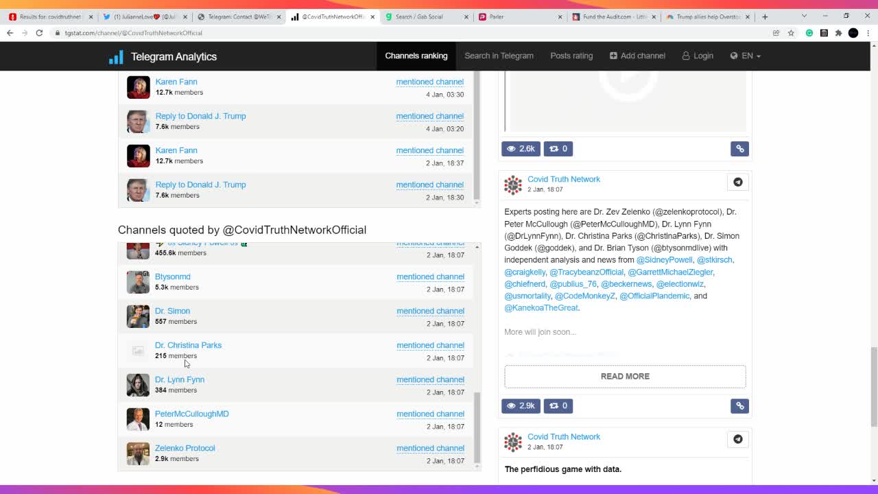
Task: Click forwards counter on 2.9k post
Action: click(x=558, y=406)
